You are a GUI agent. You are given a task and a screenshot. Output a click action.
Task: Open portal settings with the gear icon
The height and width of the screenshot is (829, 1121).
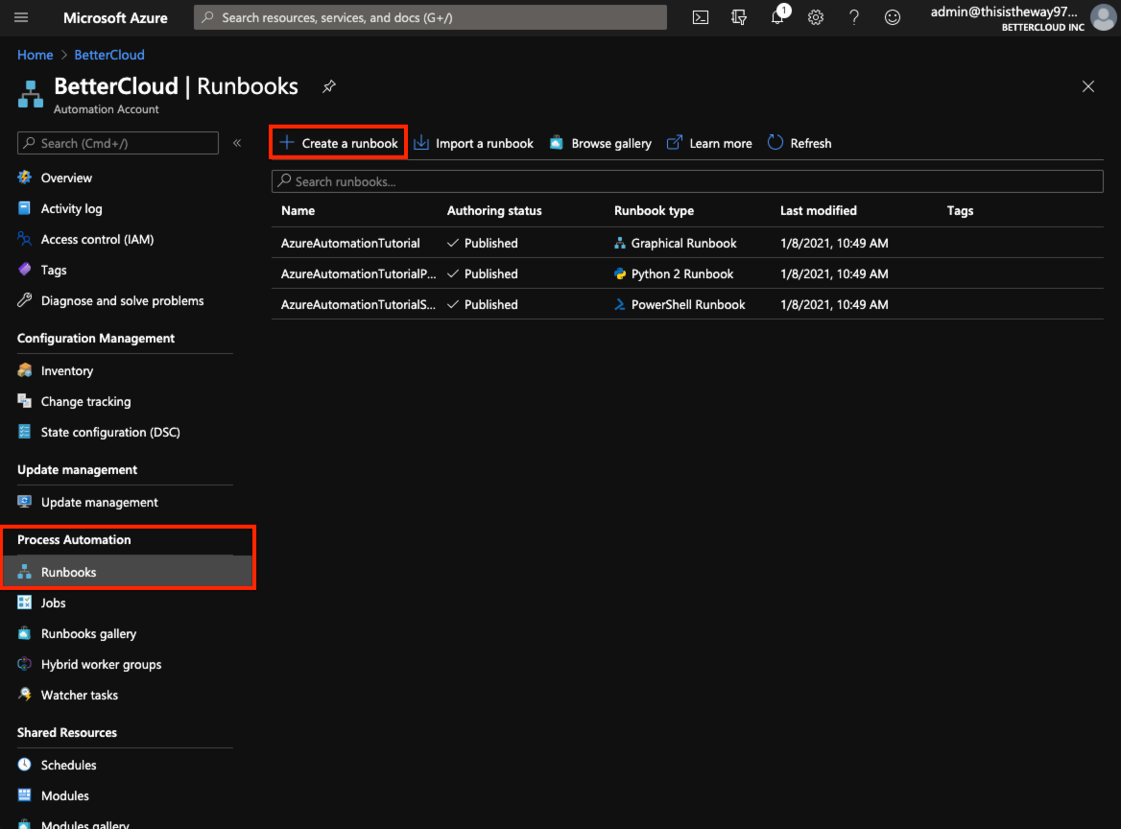[815, 16]
